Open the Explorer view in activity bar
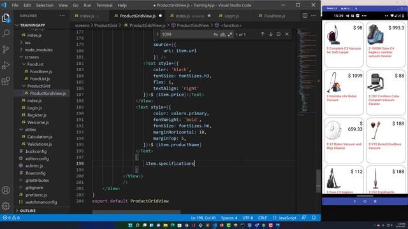This screenshot has width=408, height=229. 6,18
